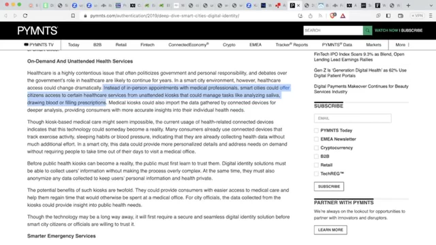The width and height of the screenshot is (436, 245).
Task: Click the Smarter Emergency Services heading
Action: coord(61,236)
